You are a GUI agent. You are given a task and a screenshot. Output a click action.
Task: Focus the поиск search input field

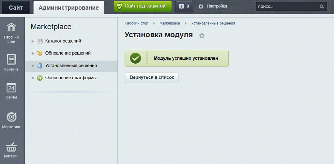286,6
